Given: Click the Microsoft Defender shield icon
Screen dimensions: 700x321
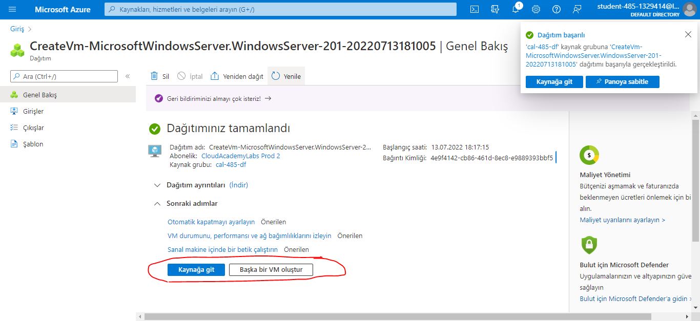Looking at the screenshot, I should point(589,244).
